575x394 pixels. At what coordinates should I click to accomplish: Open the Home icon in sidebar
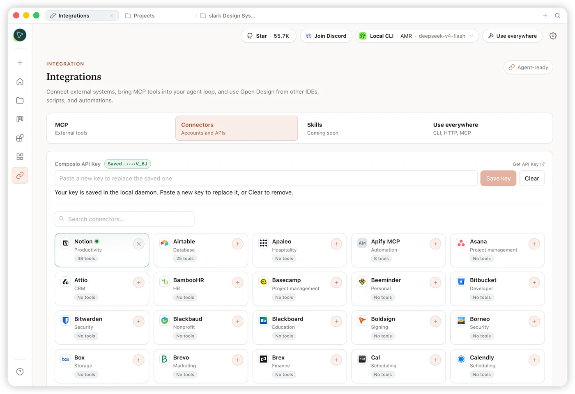[20, 82]
